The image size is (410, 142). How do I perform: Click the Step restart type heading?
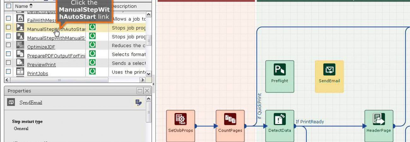pyautogui.click(x=27, y=121)
